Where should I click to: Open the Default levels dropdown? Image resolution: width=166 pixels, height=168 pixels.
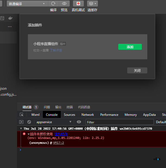(161, 122)
